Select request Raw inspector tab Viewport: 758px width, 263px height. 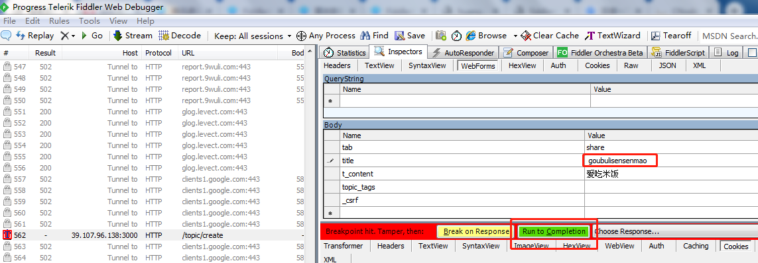pyautogui.click(x=631, y=65)
